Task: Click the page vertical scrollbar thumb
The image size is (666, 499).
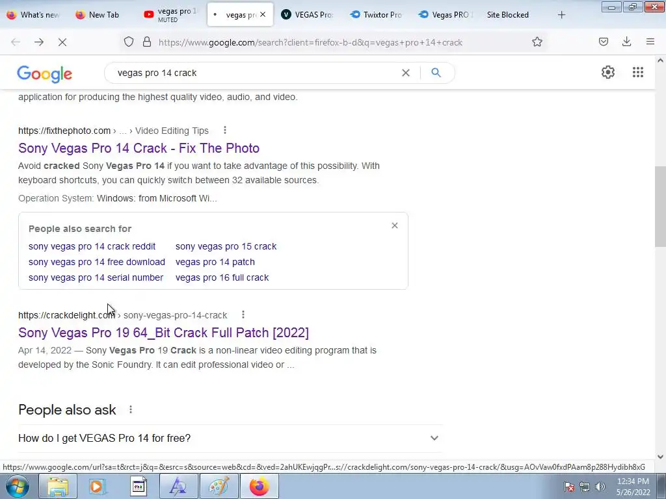Action: pos(661,207)
